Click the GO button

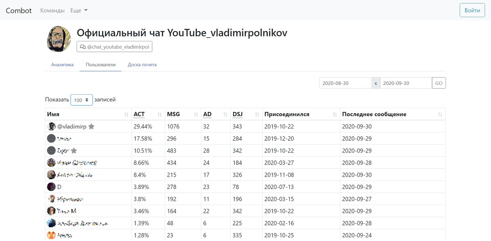click(439, 83)
